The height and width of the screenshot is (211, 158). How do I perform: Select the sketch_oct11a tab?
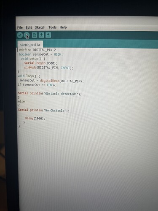(x=30, y=45)
